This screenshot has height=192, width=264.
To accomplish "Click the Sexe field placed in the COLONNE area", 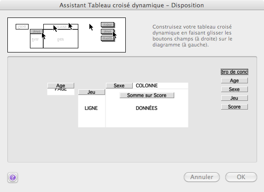I will click(x=119, y=86).
